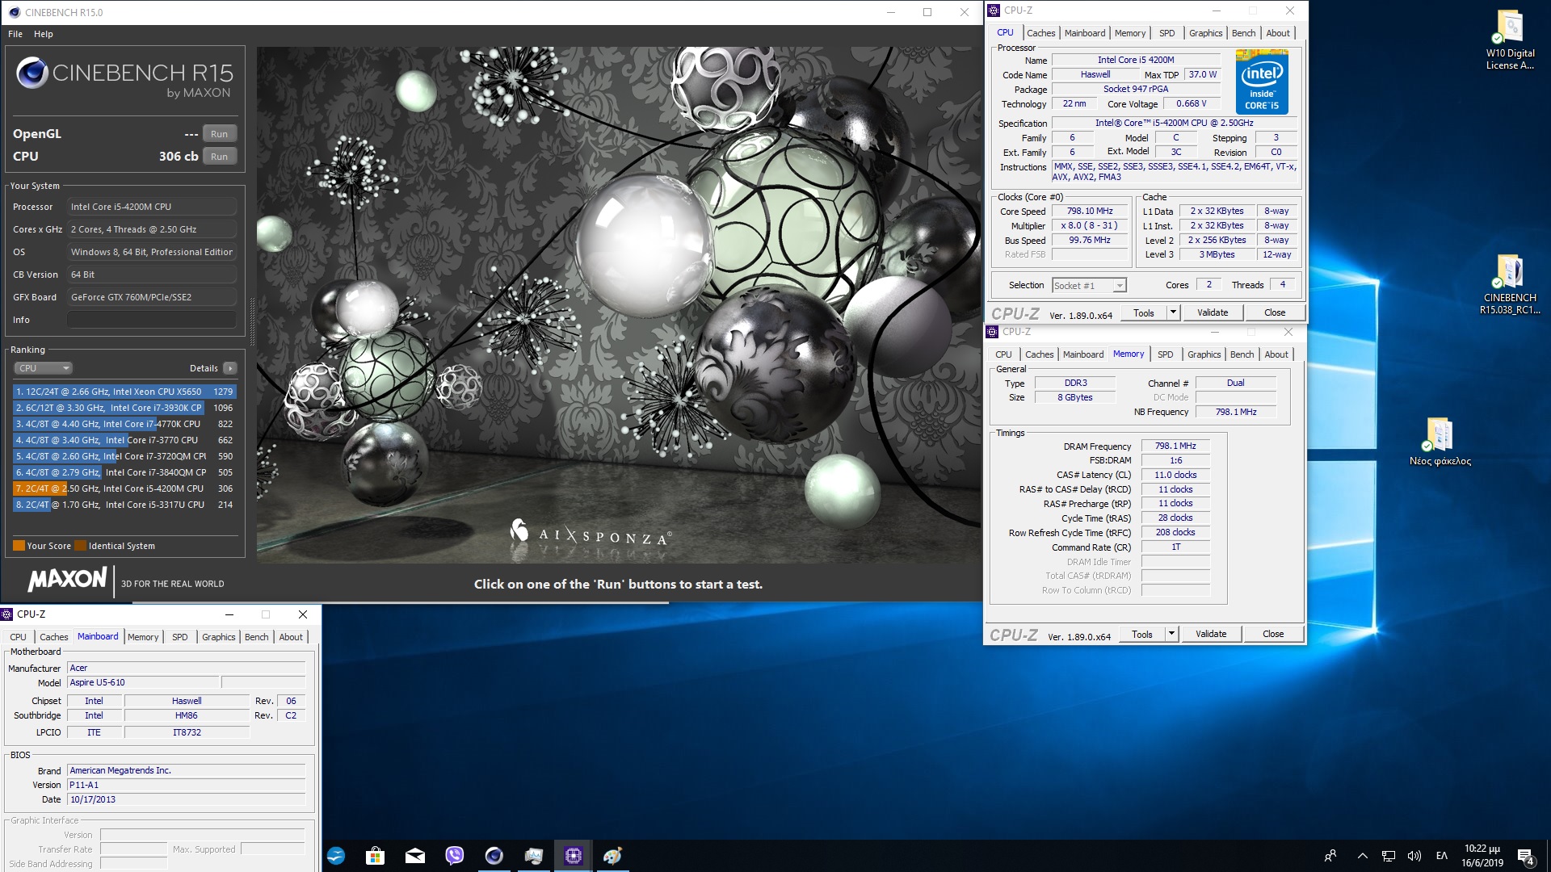Open the Help menu in Cinebench
This screenshot has width=1551, height=872.
[x=44, y=34]
